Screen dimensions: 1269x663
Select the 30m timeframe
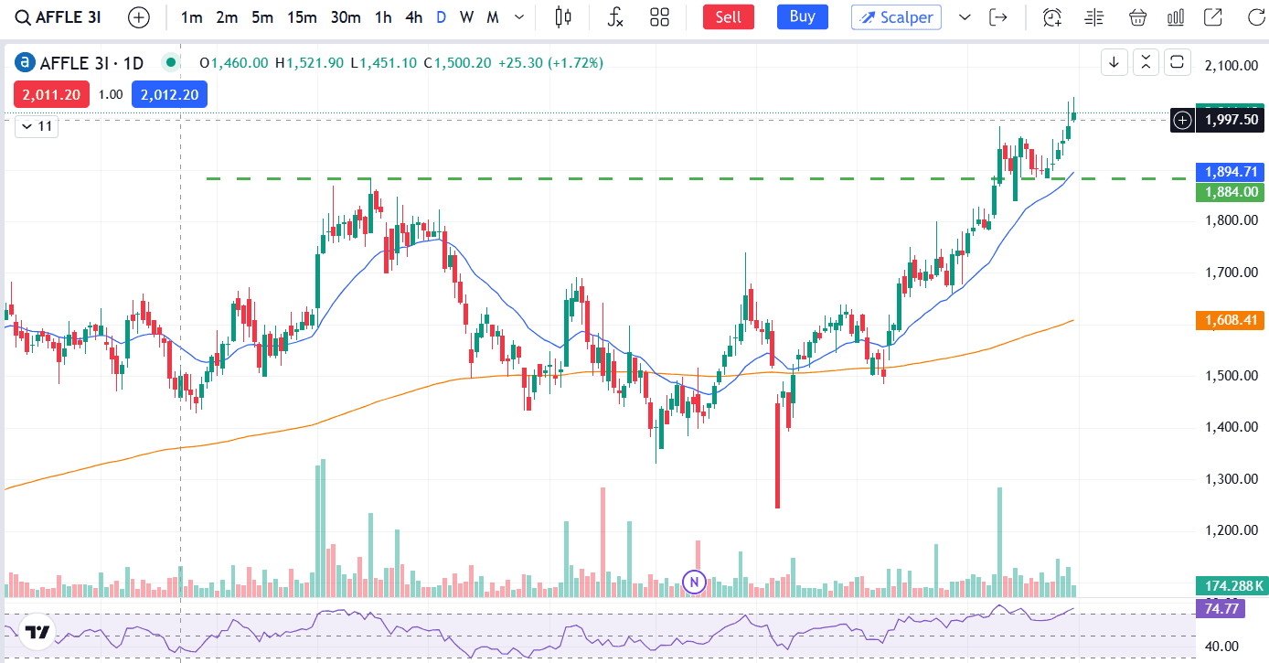coord(346,16)
